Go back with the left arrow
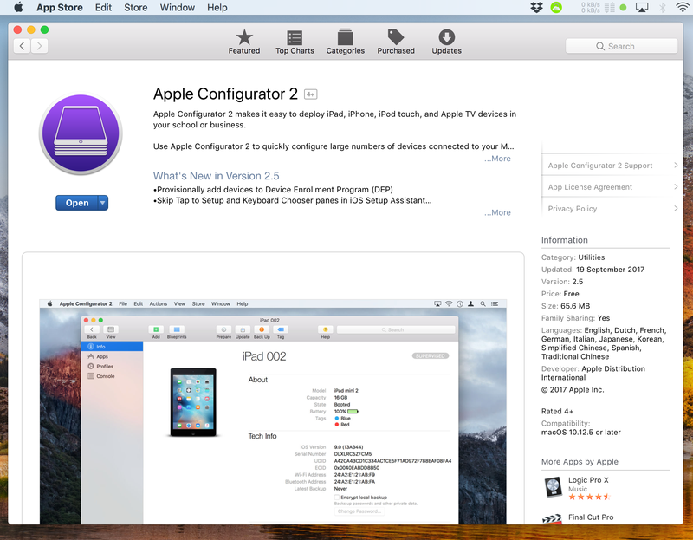This screenshot has height=540, width=693. pos(22,46)
